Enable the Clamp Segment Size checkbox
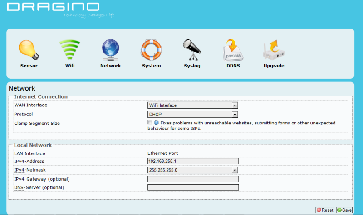363x215 pixels. click(x=150, y=122)
